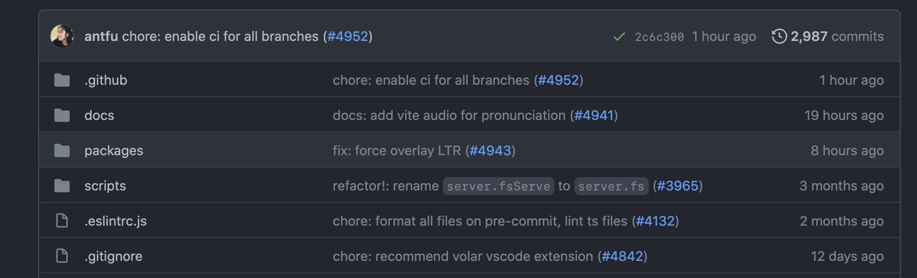
Task: Open pull request #3965 link
Action: coord(677,186)
